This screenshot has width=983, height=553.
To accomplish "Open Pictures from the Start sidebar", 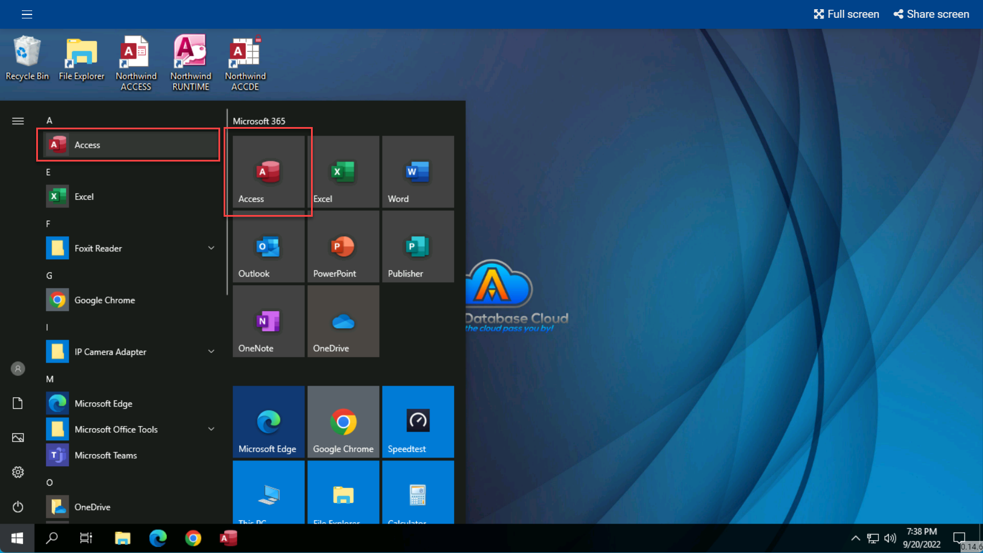I will (x=18, y=437).
